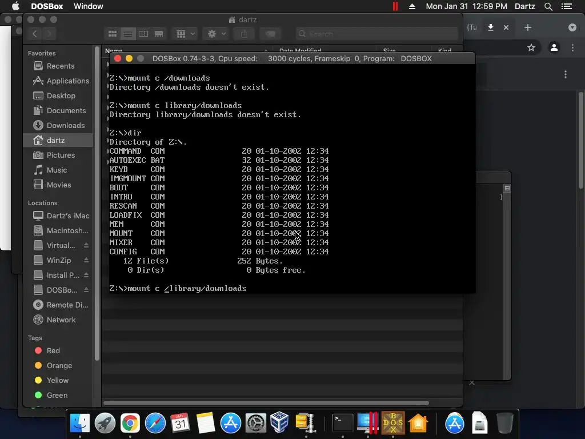Open Chrome profile avatar
This screenshot has width=585, height=439.
pos(554,47)
